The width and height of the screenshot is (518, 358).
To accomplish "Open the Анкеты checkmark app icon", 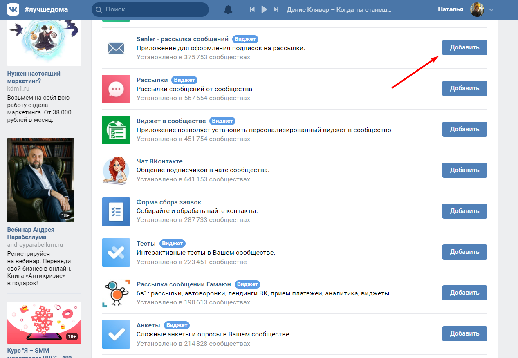I will coord(116,334).
